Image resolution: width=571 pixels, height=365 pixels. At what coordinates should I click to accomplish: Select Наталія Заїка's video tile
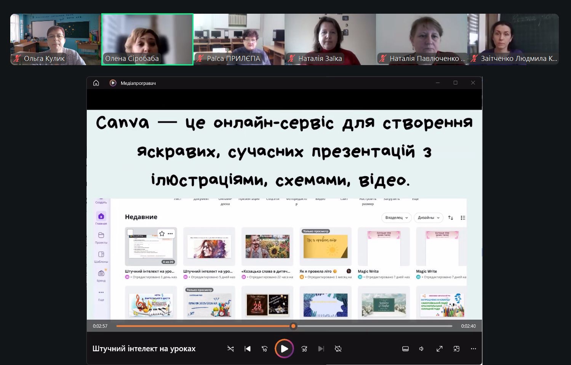click(x=330, y=40)
